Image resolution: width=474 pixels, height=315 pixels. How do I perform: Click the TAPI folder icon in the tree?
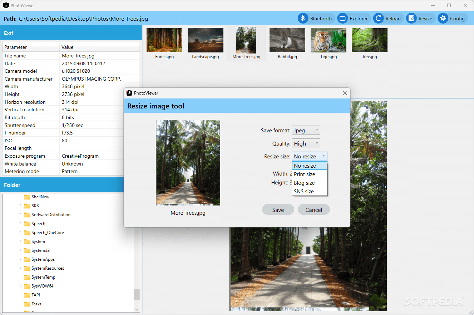point(27,295)
